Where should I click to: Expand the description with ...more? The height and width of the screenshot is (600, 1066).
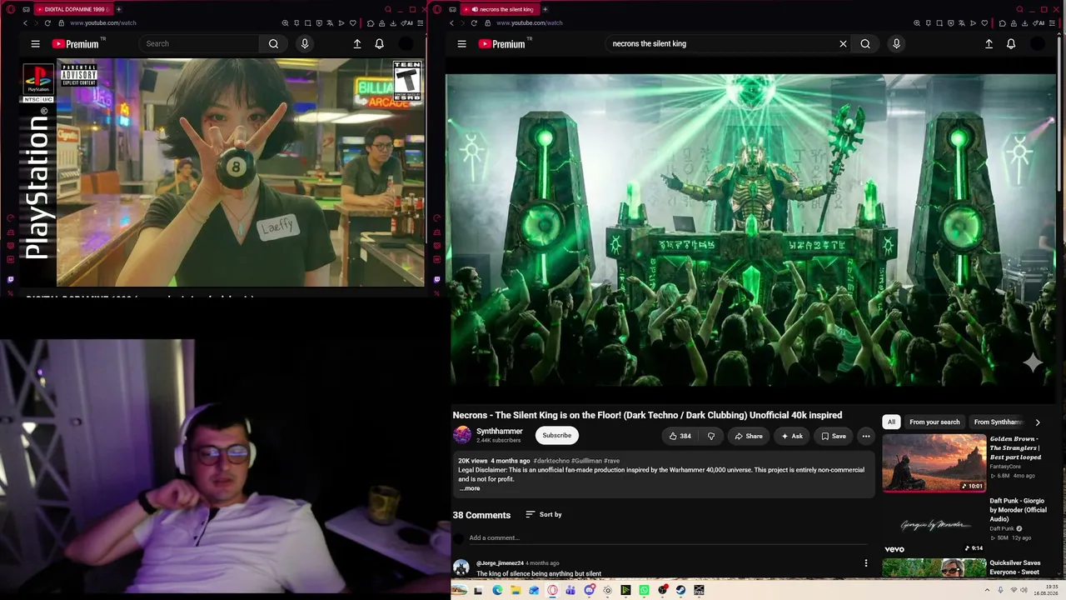(470, 488)
